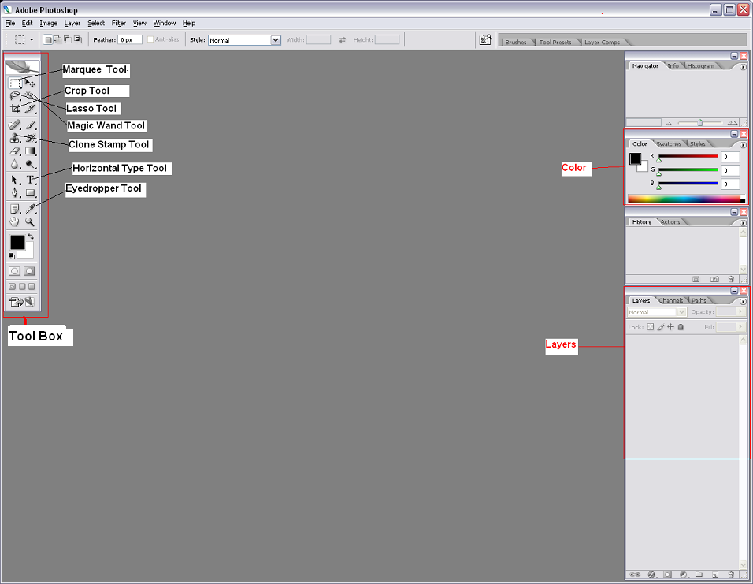Select the Lasso tool in toolbox
Image resolution: width=753 pixels, height=584 pixels.
tap(15, 96)
